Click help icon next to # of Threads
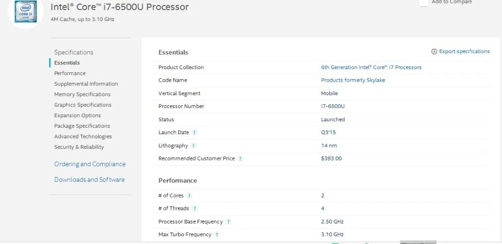Viewport: 502px width, 244px height. tap(194, 208)
